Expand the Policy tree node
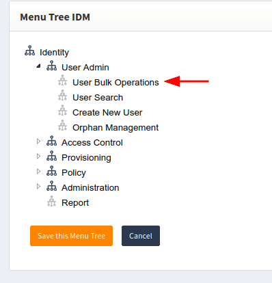Screen dimensions: 272x283 pyautogui.click(x=38, y=172)
